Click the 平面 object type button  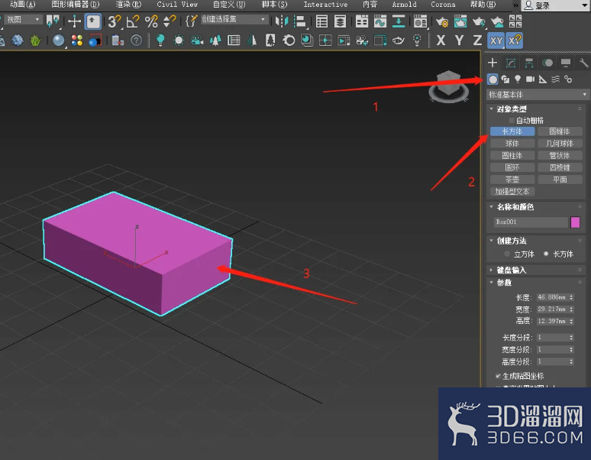point(560,180)
